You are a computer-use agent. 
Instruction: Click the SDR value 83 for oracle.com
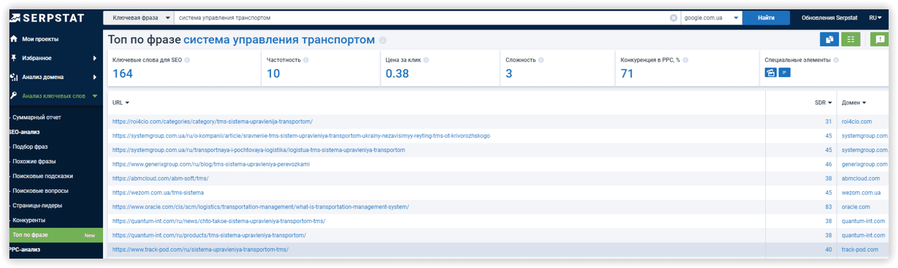[x=828, y=207]
